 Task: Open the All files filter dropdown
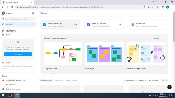[x=142, y=81]
